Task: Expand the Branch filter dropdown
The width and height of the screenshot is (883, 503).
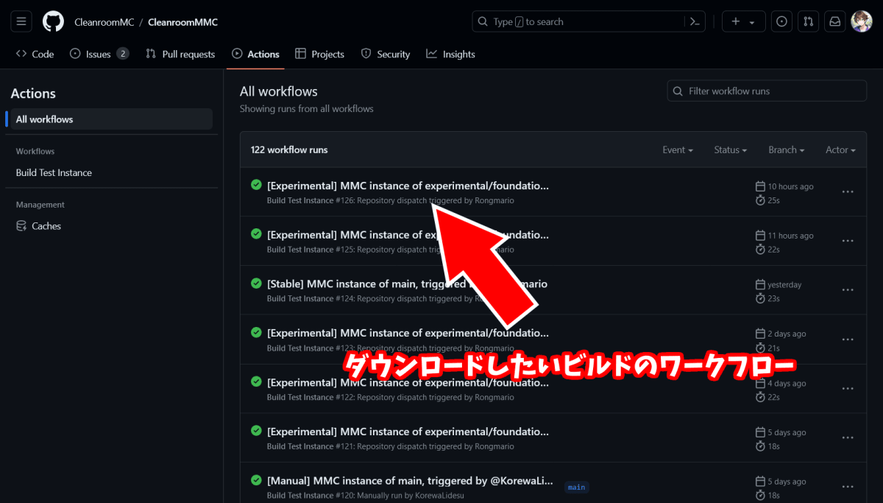Action: [786, 150]
